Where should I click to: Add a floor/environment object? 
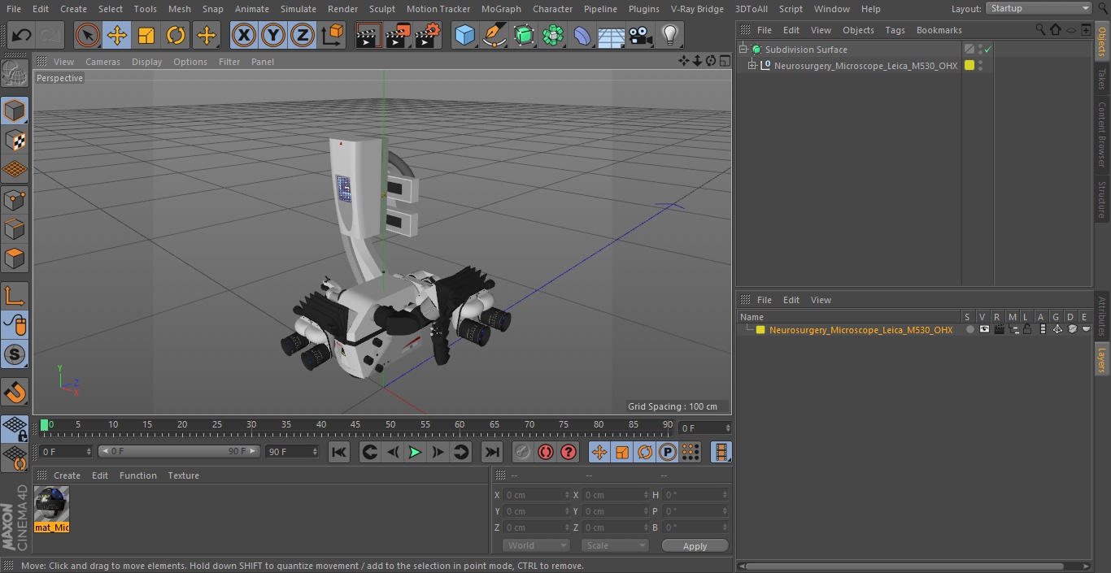click(612, 35)
